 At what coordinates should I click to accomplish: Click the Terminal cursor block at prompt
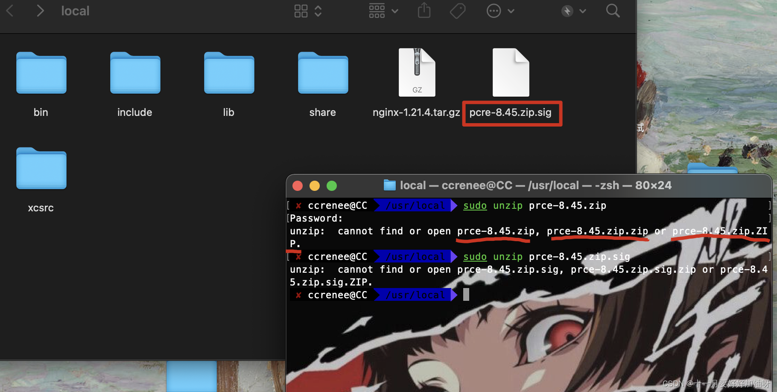pyautogui.click(x=466, y=294)
